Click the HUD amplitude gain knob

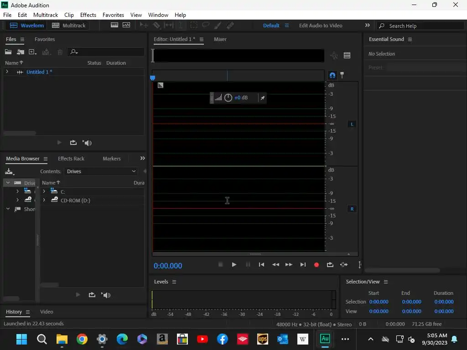228,98
